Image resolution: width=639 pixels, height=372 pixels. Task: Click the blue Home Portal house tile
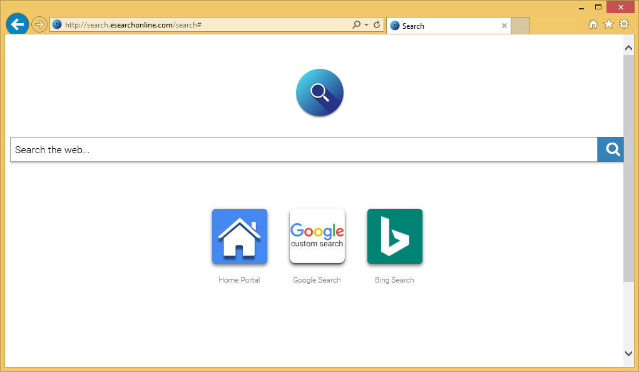coord(239,236)
